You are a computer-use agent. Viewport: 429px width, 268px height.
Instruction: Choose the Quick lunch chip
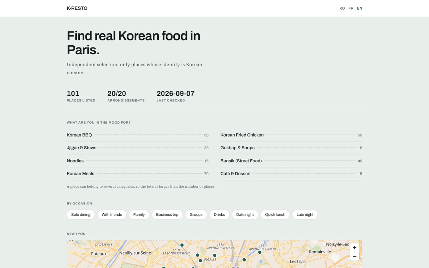275,214
